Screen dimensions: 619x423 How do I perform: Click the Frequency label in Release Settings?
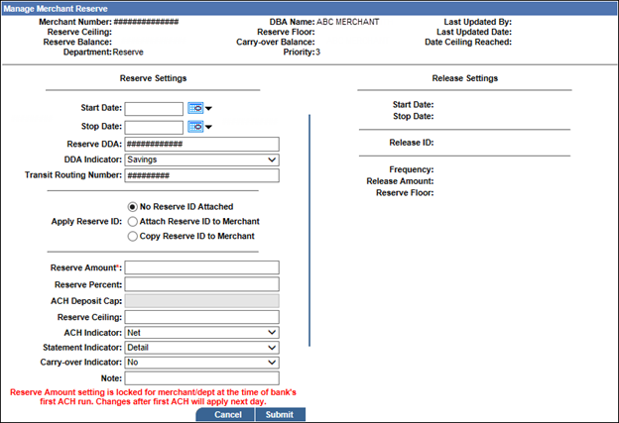coord(412,169)
